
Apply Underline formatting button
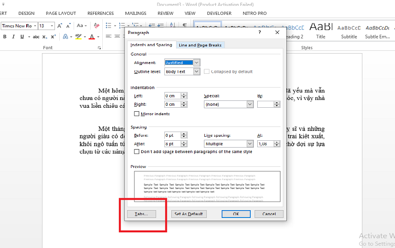click(22, 36)
